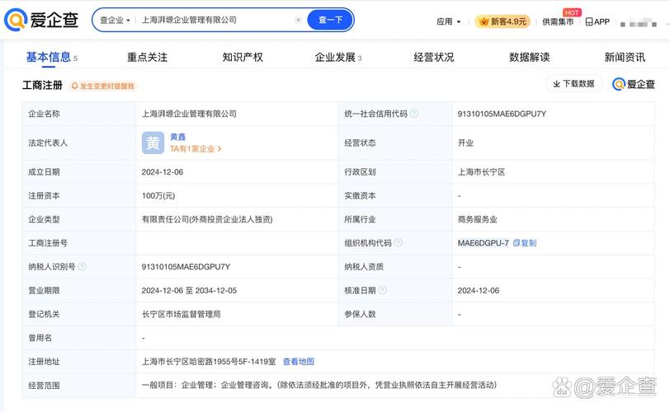Viewport: 670px width, 412px height.
Task: Select the company name in the 企业名称 row
Action: (189, 114)
